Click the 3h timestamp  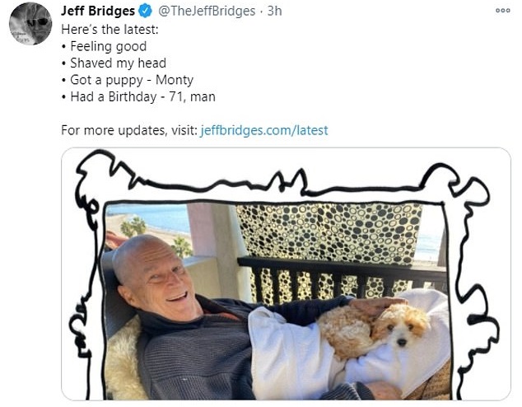[x=275, y=11]
